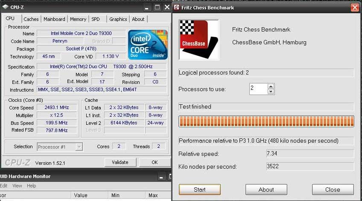Viewport: 362px width, 201px height.
Task: Click the Core VID value 1.138 V
Action: point(111,56)
